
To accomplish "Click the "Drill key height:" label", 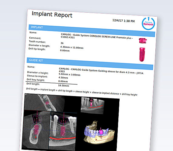I will (x=36, y=80).
